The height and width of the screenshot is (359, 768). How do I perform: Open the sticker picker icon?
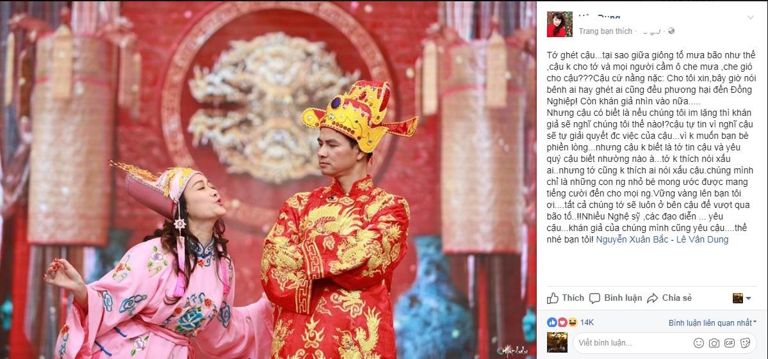click(746, 343)
